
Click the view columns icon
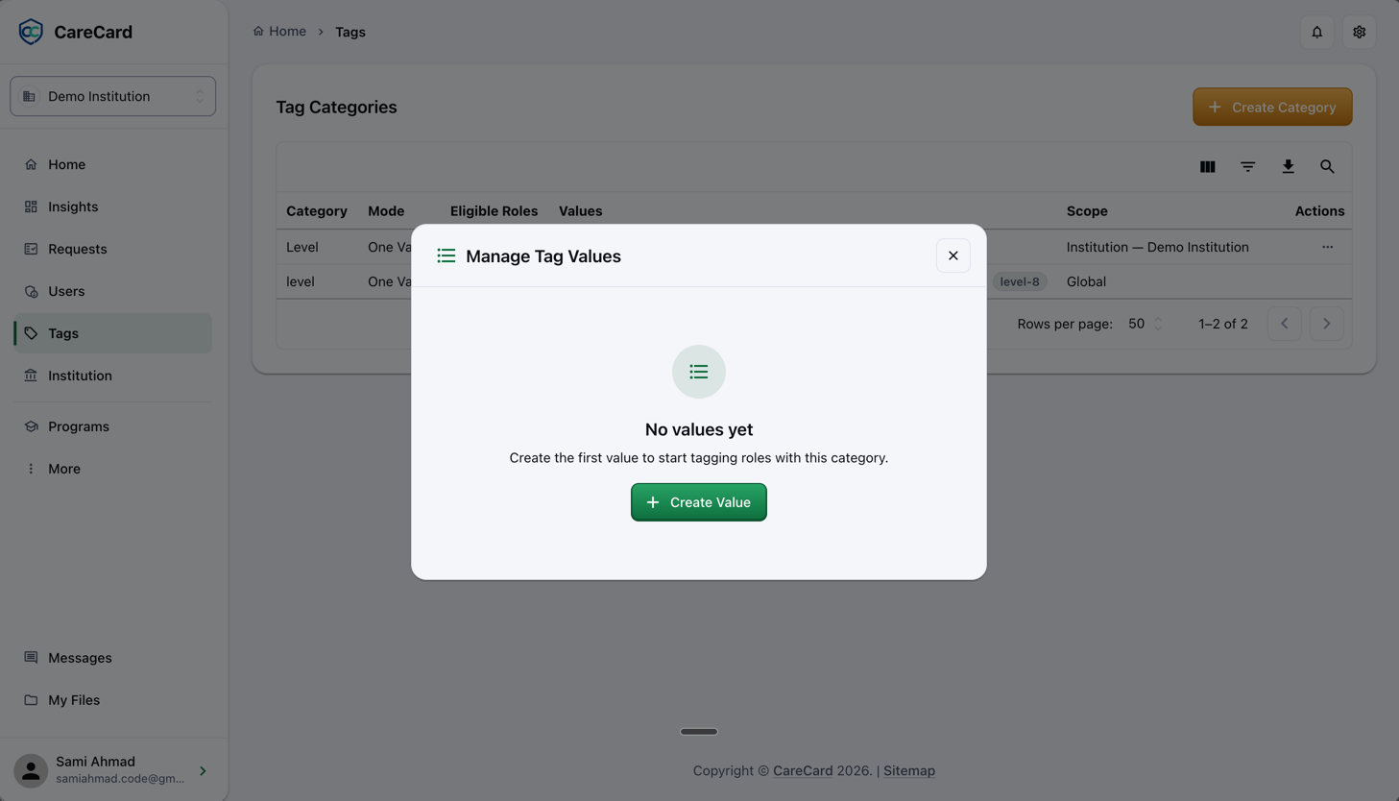(x=1207, y=167)
